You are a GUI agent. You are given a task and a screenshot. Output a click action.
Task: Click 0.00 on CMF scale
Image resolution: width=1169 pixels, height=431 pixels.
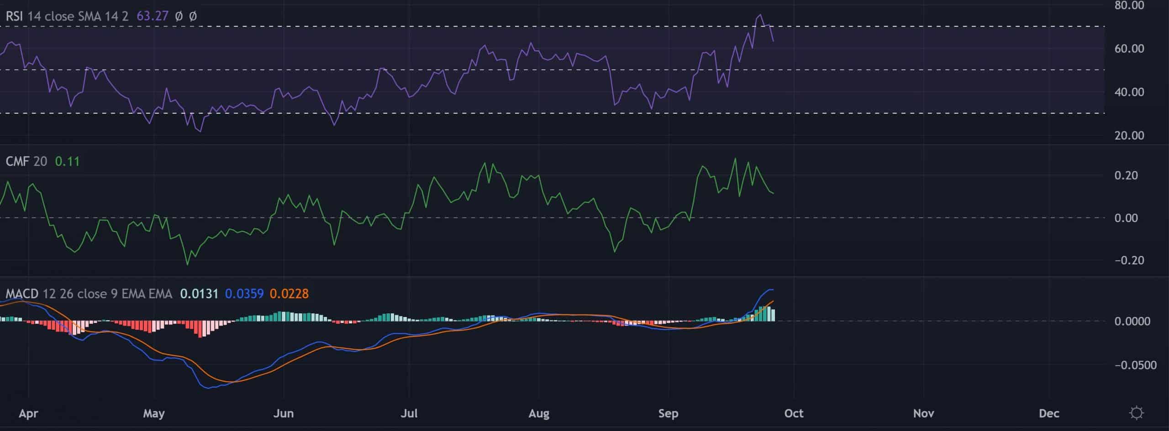click(x=1126, y=218)
